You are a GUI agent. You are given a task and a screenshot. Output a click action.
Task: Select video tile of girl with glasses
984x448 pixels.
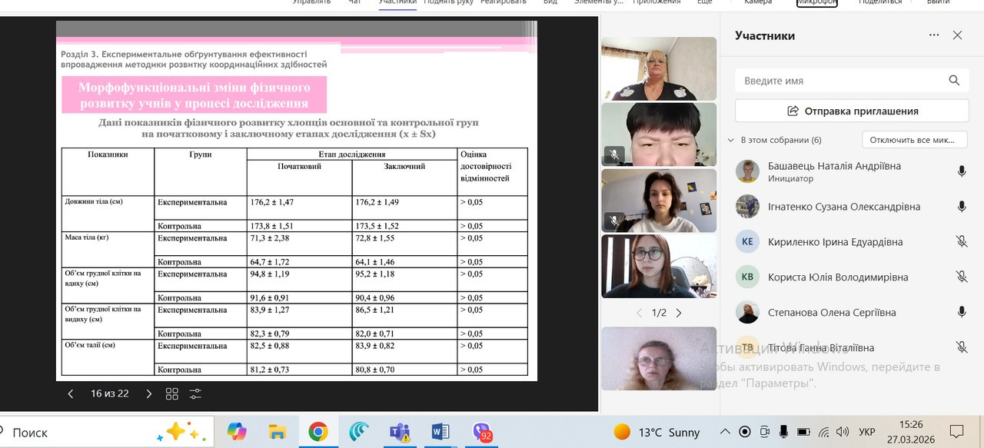point(658,266)
